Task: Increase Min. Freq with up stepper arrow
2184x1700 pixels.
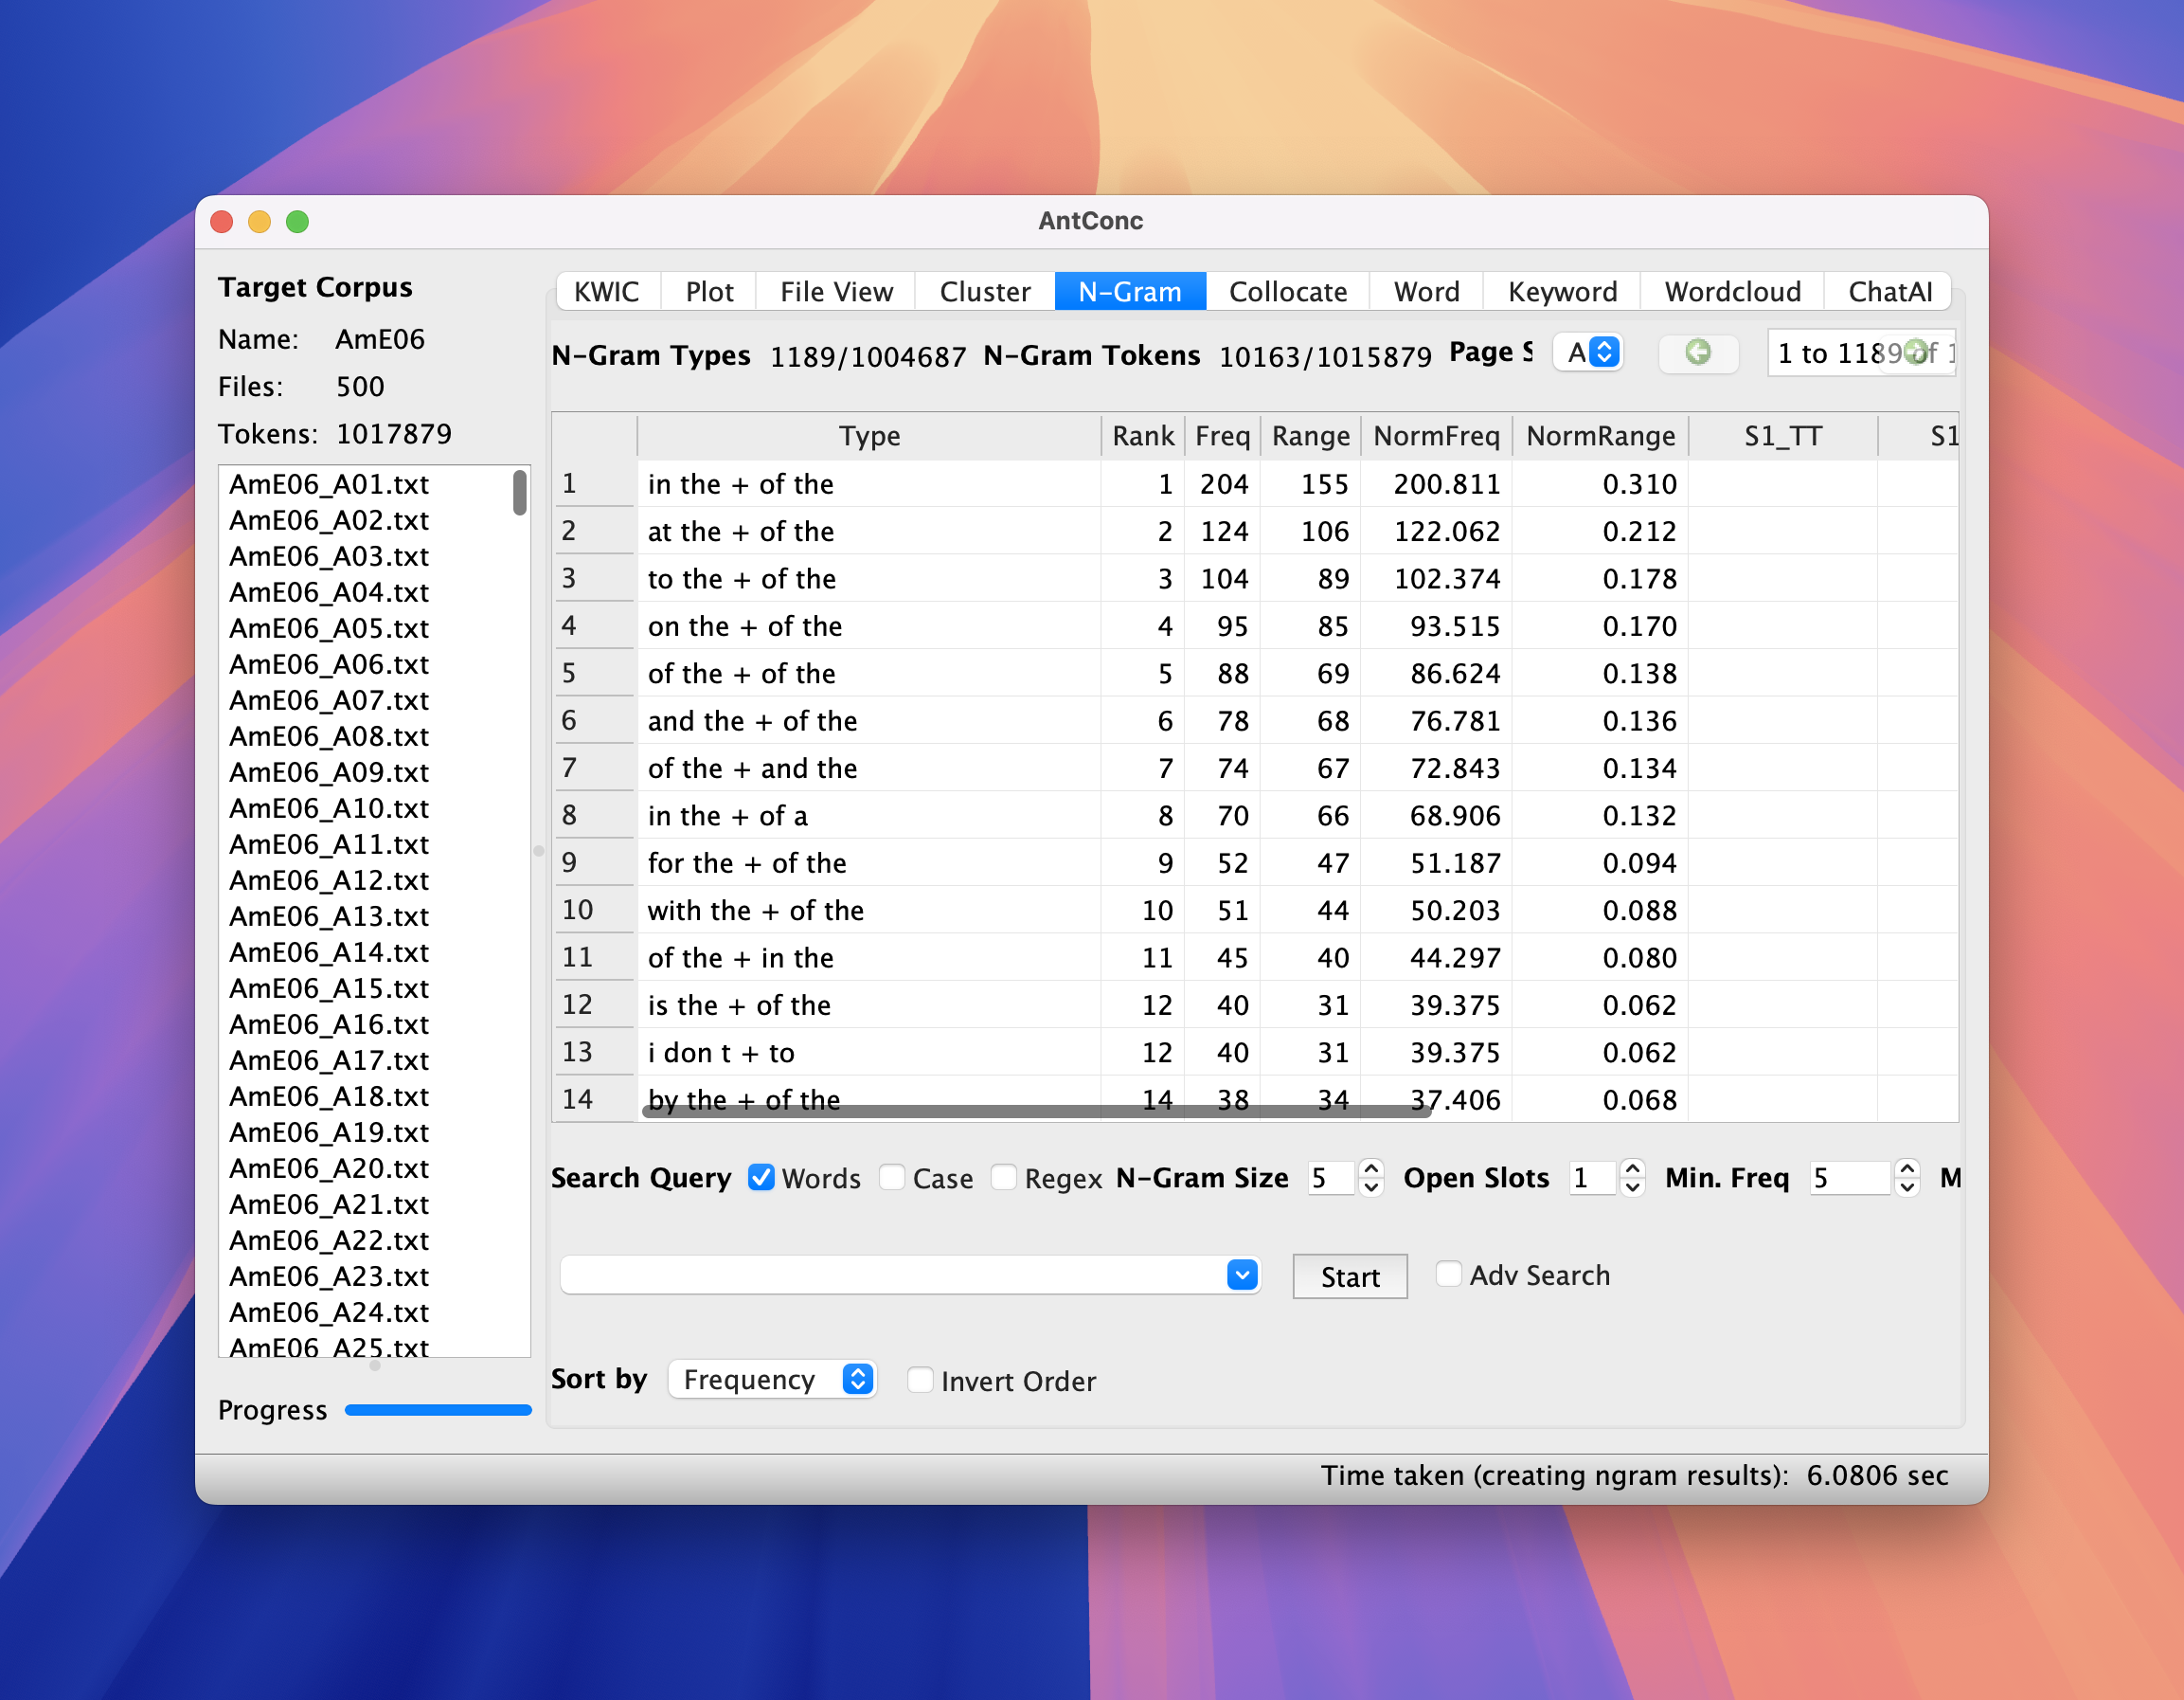Action: (x=1907, y=1167)
